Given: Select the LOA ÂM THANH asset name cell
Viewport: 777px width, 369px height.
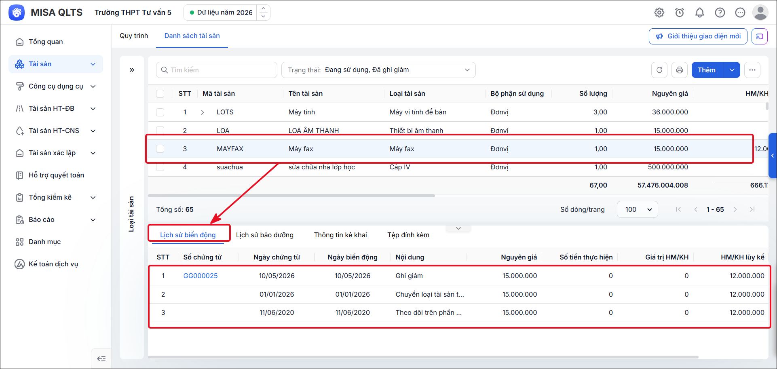Looking at the screenshot, I should click(314, 131).
